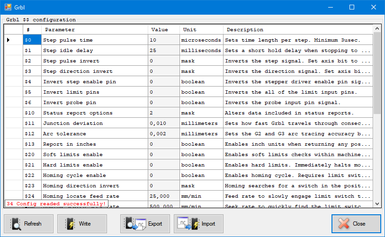This screenshot has height=237, width=385.
Task: Select the "Homing cycle enable" parameter cell
Action: pos(95,176)
